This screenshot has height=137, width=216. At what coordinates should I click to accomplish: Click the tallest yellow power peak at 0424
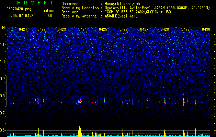click(x=80, y=132)
